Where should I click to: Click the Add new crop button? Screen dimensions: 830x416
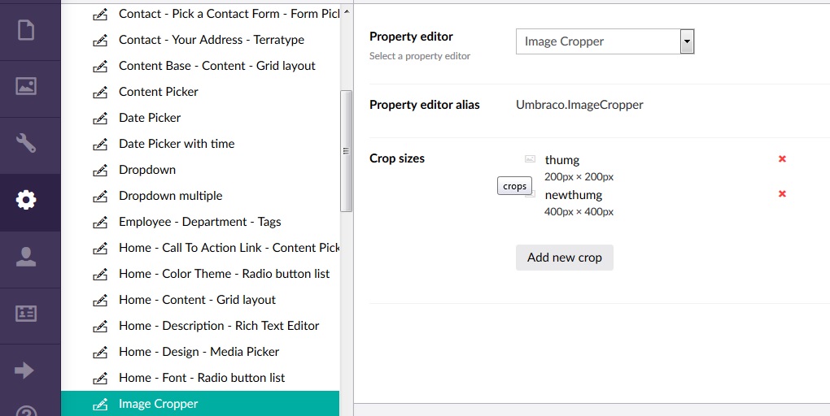click(x=564, y=258)
